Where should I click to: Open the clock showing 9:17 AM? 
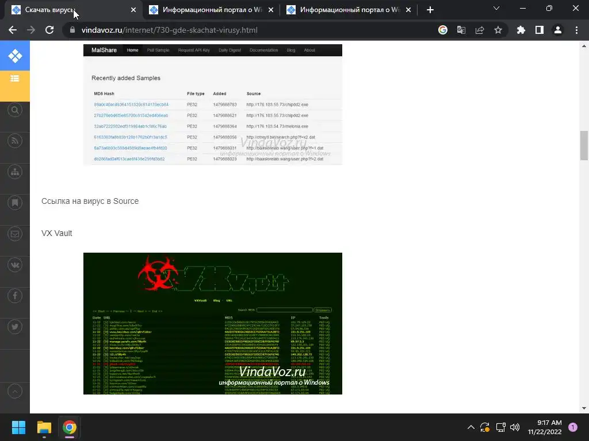[x=544, y=427]
